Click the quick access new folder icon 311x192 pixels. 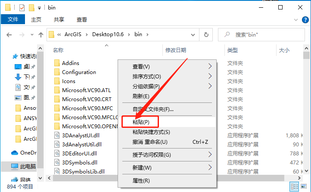(x=31, y=8)
